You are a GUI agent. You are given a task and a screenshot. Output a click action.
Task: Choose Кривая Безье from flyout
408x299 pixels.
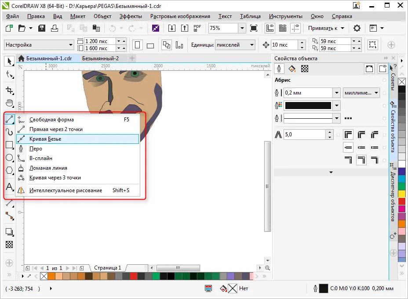tap(77, 139)
